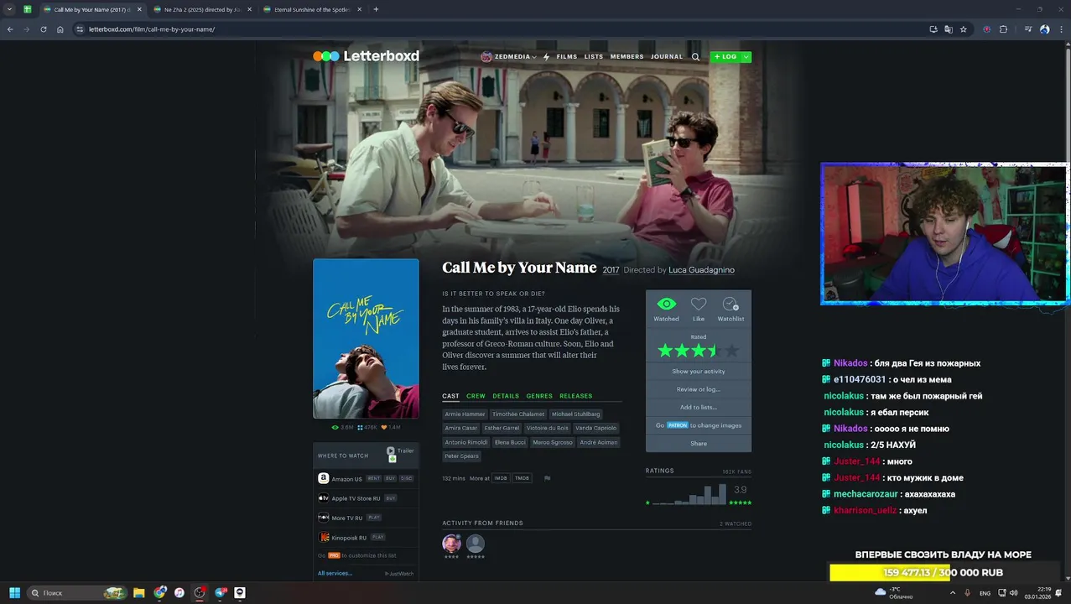Click Share in the actions panel
Image resolution: width=1071 pixels, height=604 pixels.
click(x=699, y=444)
